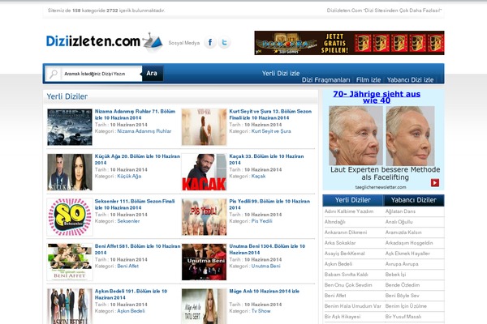Select Bebek İşi in sidebar list
This screenshot has width=487, height=324.
pyautogui.click(x=395, y=275)
